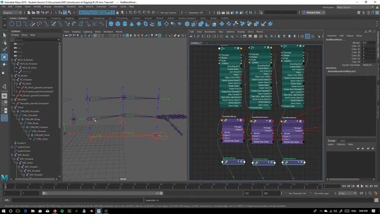
Task: Toggle auto keyframe button
Action: point(370,193)
